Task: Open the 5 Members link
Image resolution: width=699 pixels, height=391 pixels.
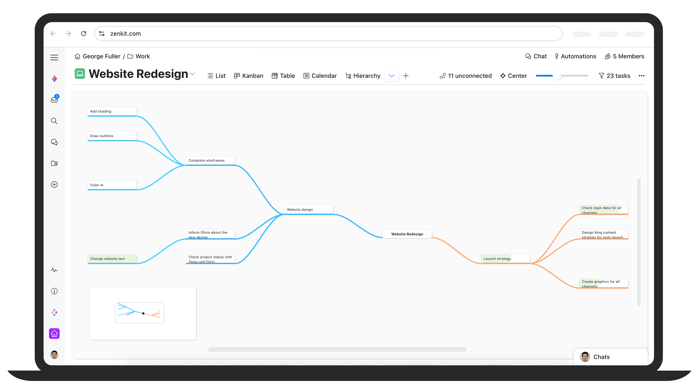Action: 624,56
